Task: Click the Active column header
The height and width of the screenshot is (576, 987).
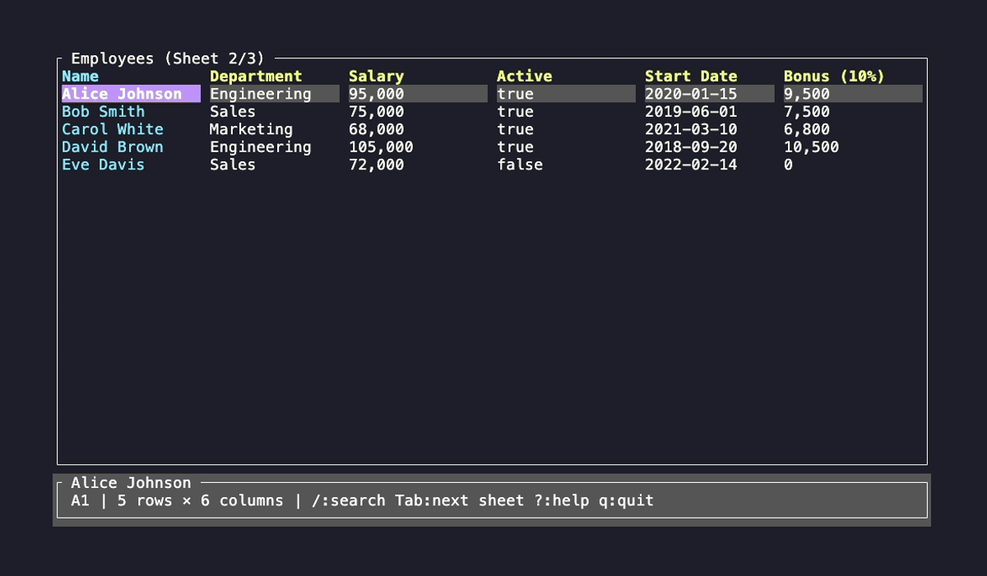Action: coord(525,76)
